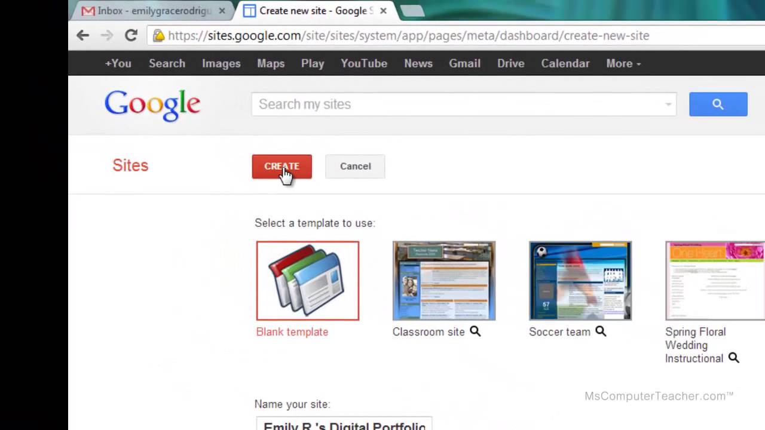765x430 pixels.
Task: Click the site name input field
Action: 344,423
